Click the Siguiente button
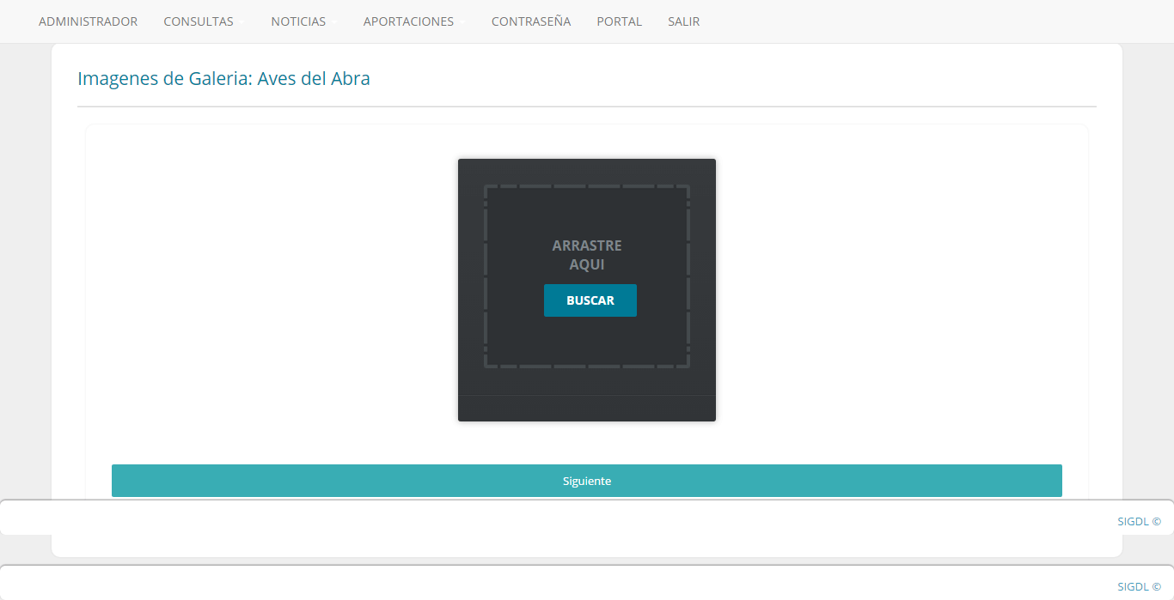 [586, 481]
